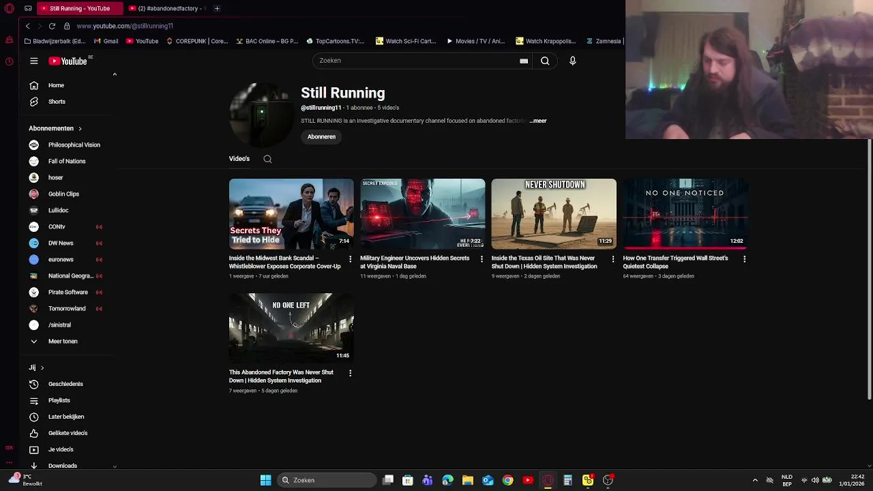Click the Opera logo menu
The width and height of the screenshot is (873, 491).
[9, 8]
